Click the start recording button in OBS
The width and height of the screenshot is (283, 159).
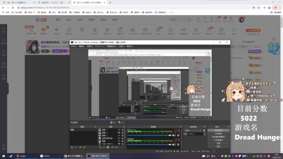coord(219,134)
